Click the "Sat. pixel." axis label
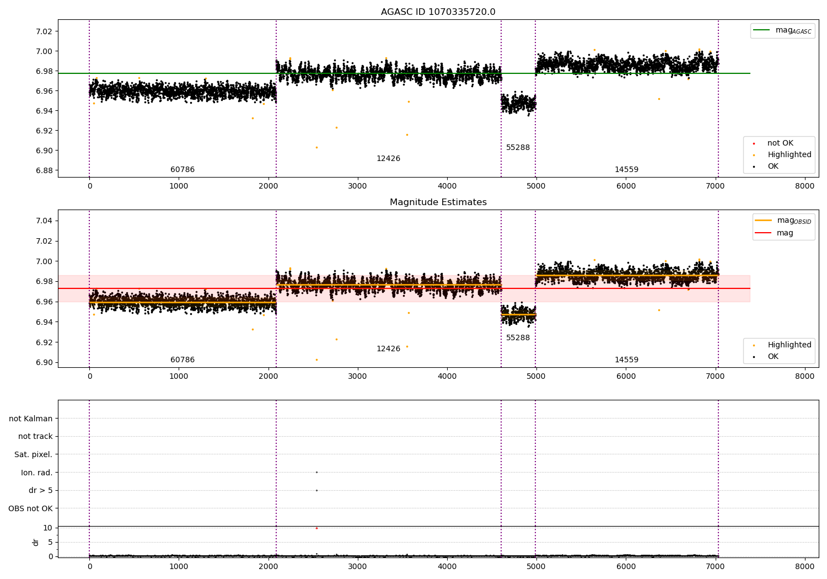The image size is (827, 579). click(34, 454)
